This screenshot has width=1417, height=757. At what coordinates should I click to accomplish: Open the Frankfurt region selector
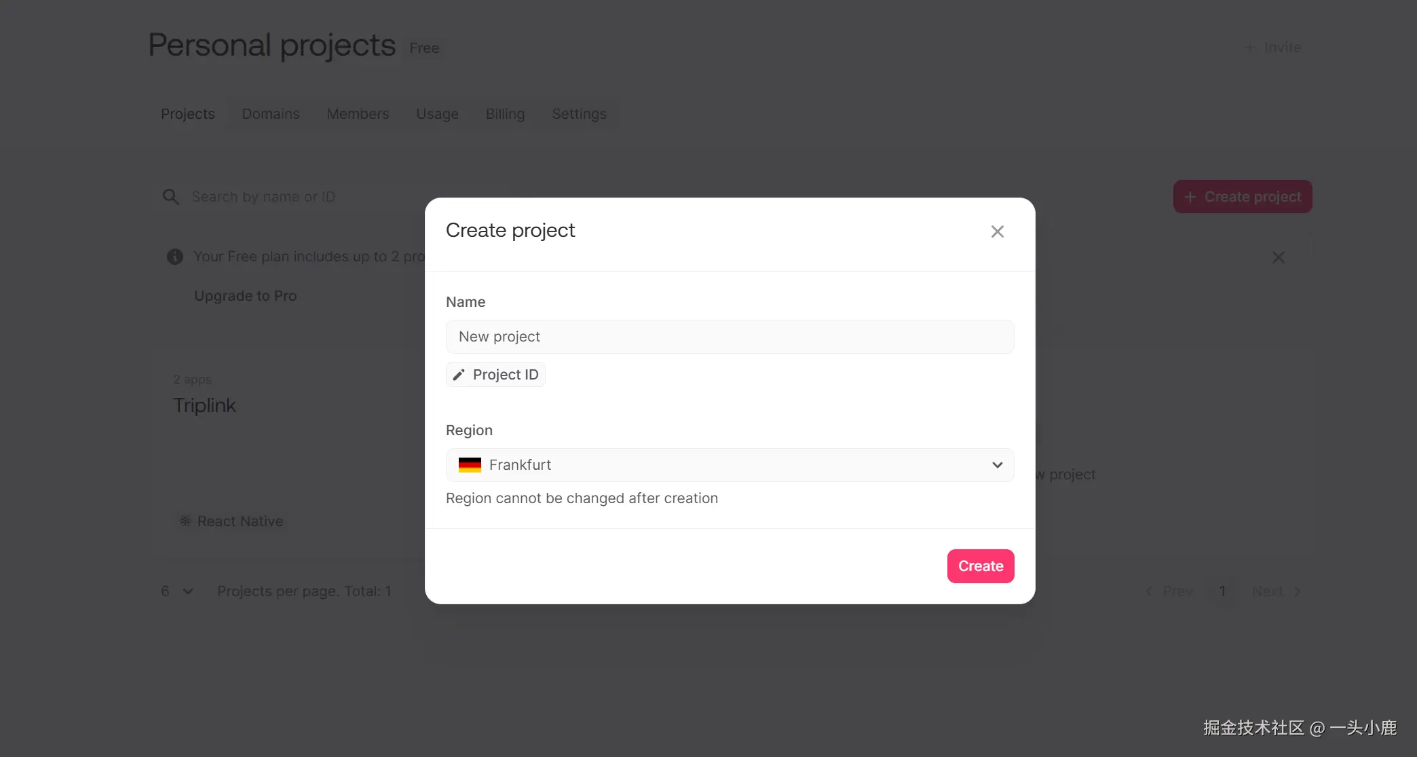(x=729, y=465)
